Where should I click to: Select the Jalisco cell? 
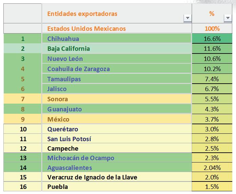pos(117,89)
